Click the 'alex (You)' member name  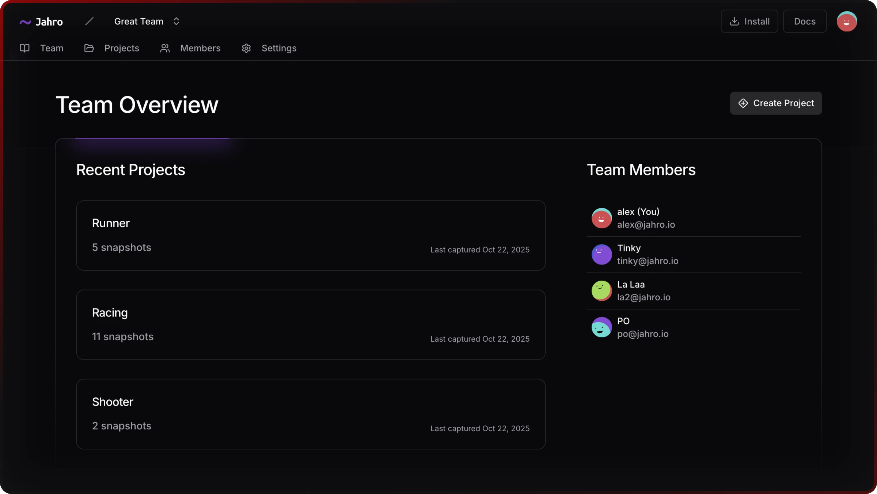(638, 212)
